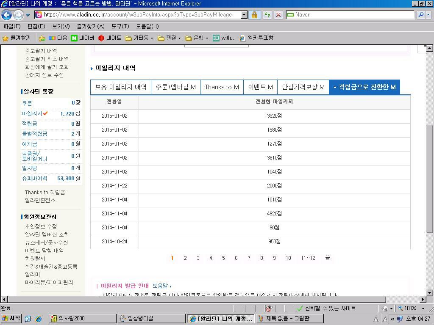Open the 엠카투표창 favorites link
434x325 pixels.
click(256, 38)
